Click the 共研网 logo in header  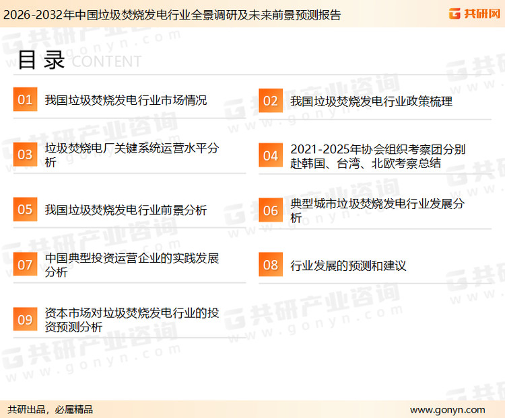coord(475,14)
